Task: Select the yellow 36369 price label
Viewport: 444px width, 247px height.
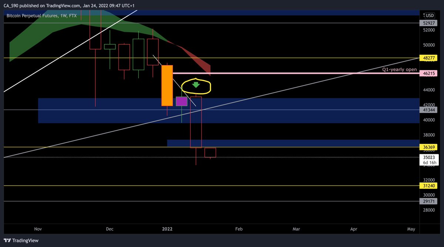Action: pos(429,147)
